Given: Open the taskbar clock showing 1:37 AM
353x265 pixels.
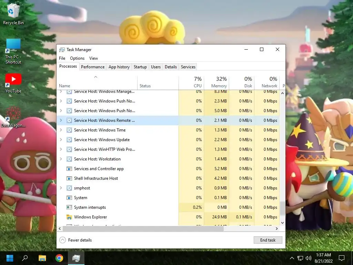Looking at the screenshot, I should tap(323, 258).
